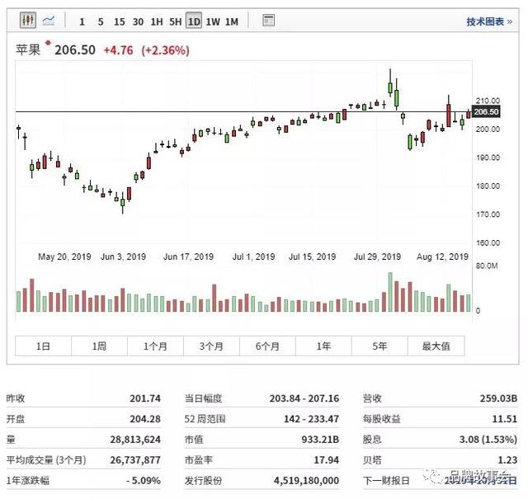Screen dimensions: 528x499
Task: Open the 技术图表 link
Action: (x=489, y=22)
